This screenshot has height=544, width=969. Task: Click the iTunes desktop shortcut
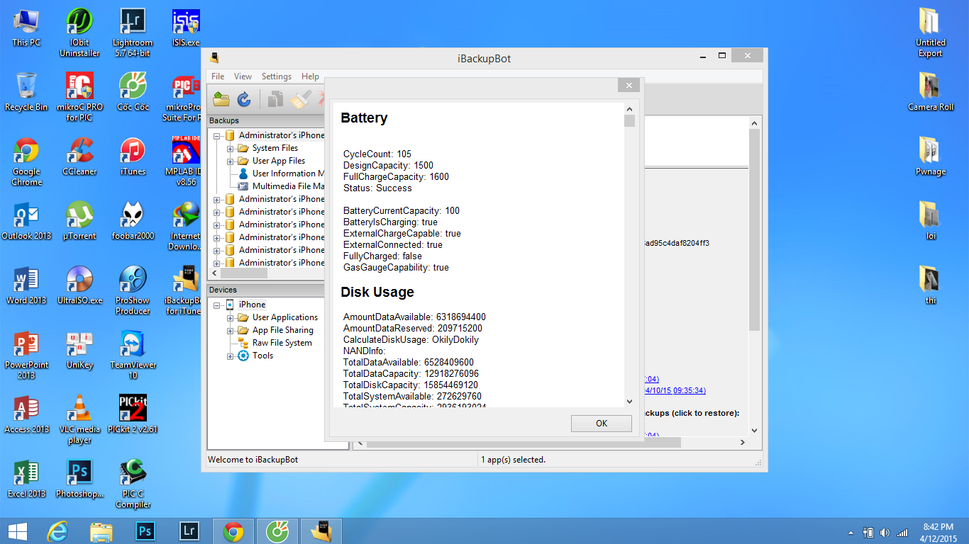tap(133, 157)
